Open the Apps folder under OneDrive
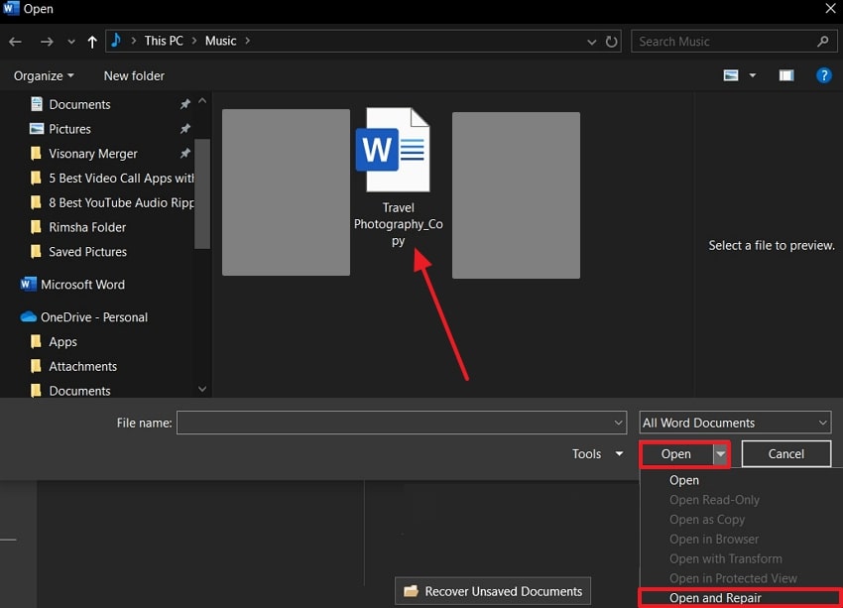 point(62,342)
